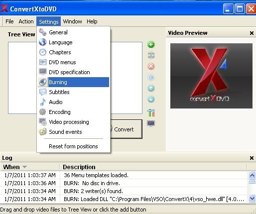This screenshot has width=256, height=214.
Task: Choose Language from Settings menu
Action: tap(74, 42)
